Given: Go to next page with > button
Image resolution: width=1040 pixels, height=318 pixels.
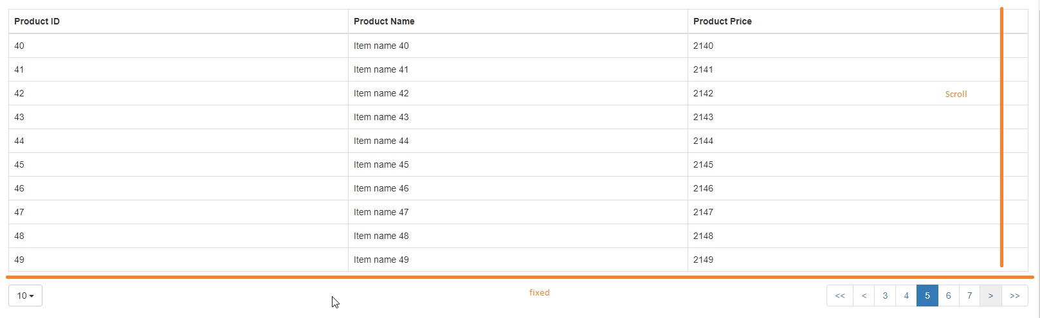Looking at the screenshot, I should [x=990, y=296].
